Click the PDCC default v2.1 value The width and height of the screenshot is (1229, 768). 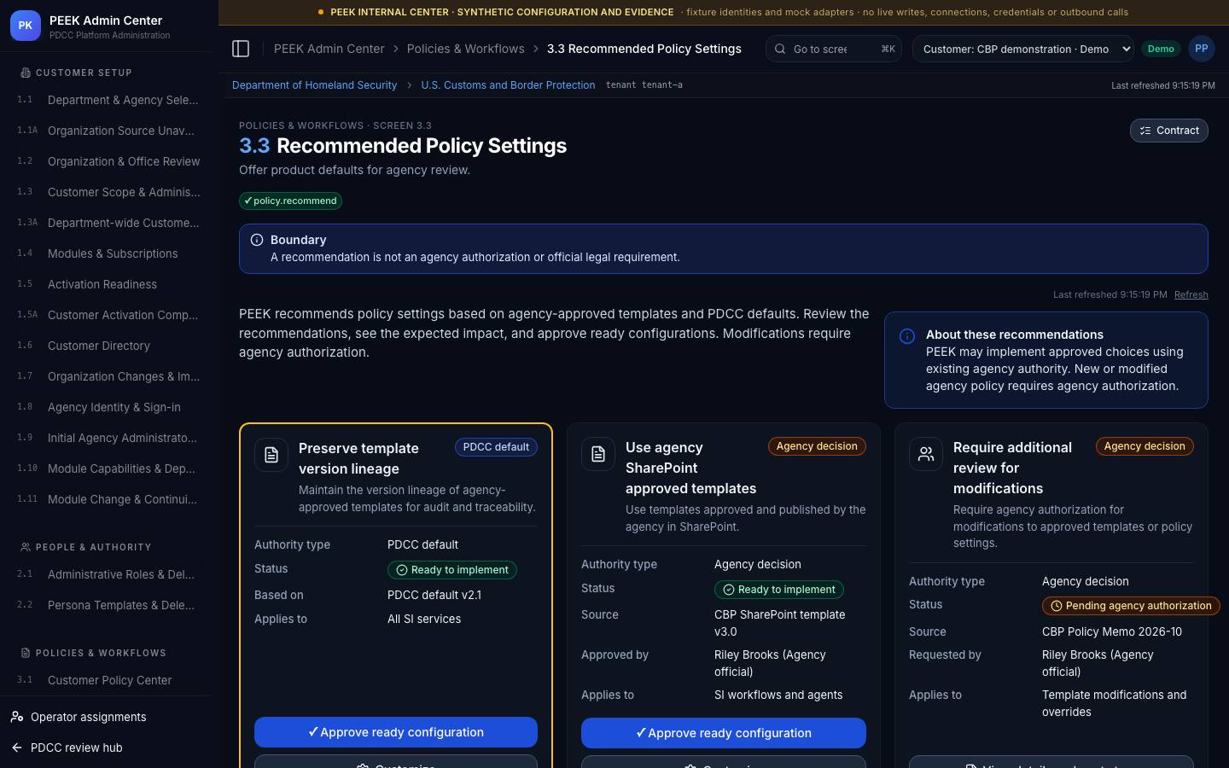click(x=434, y=595)
